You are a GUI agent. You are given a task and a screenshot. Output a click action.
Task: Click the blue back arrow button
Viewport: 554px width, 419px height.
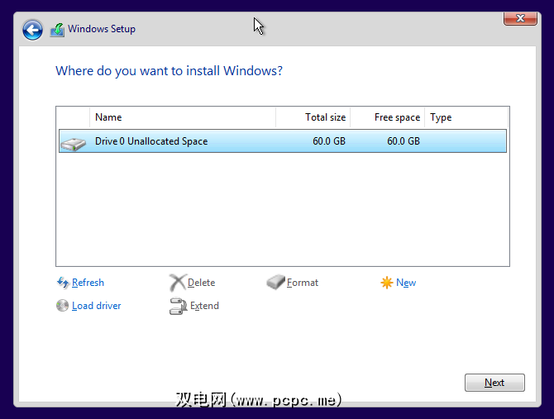pyautogui.click(x=32, y=30)
